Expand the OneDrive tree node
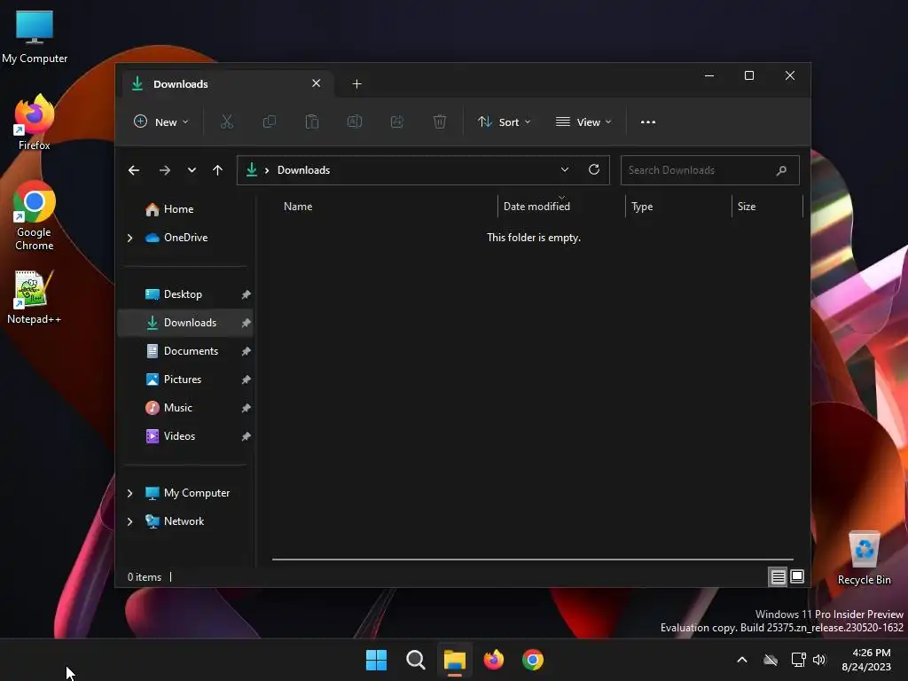908x681 pixels. point(129,238)
